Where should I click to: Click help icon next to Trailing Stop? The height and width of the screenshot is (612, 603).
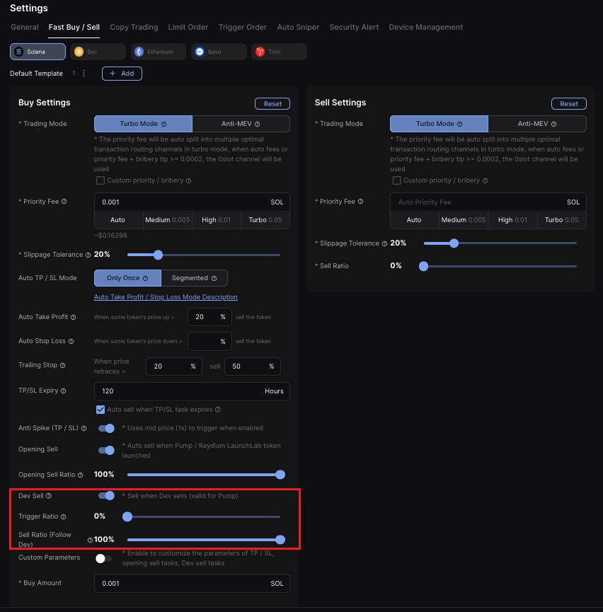[x=63, y=365]
